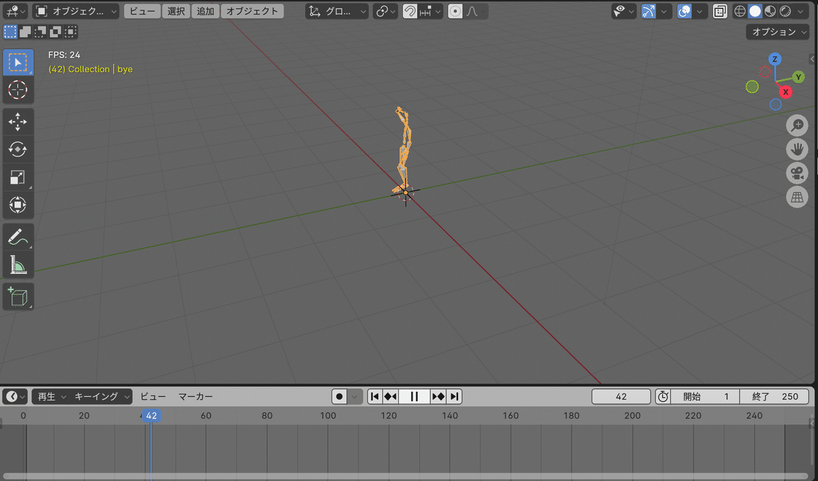Screen dimensions: 818x481
Task: Click the blue Z axis gizmo ball
Action: coord(775,59)
